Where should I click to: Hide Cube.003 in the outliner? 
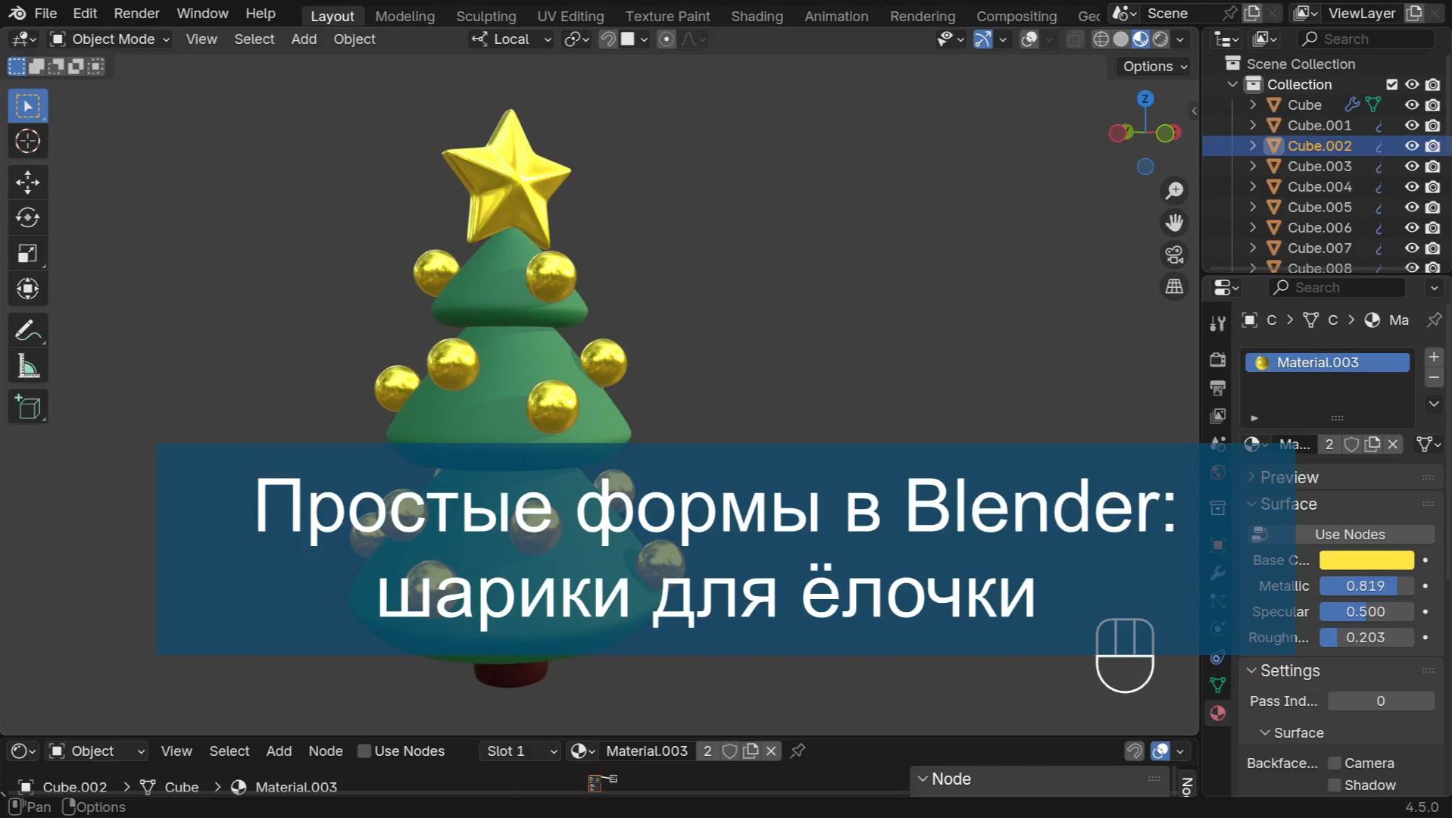pos(1411,166)
